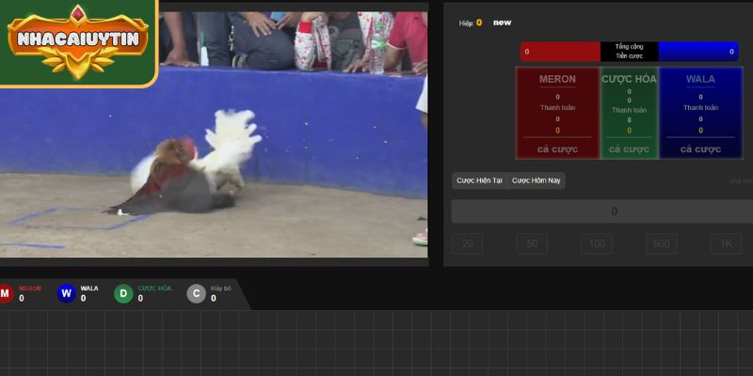This screenshot has height=376, width=753.
Task: Click the blue W Wala circle icon
Action: (x=66, y=294)
